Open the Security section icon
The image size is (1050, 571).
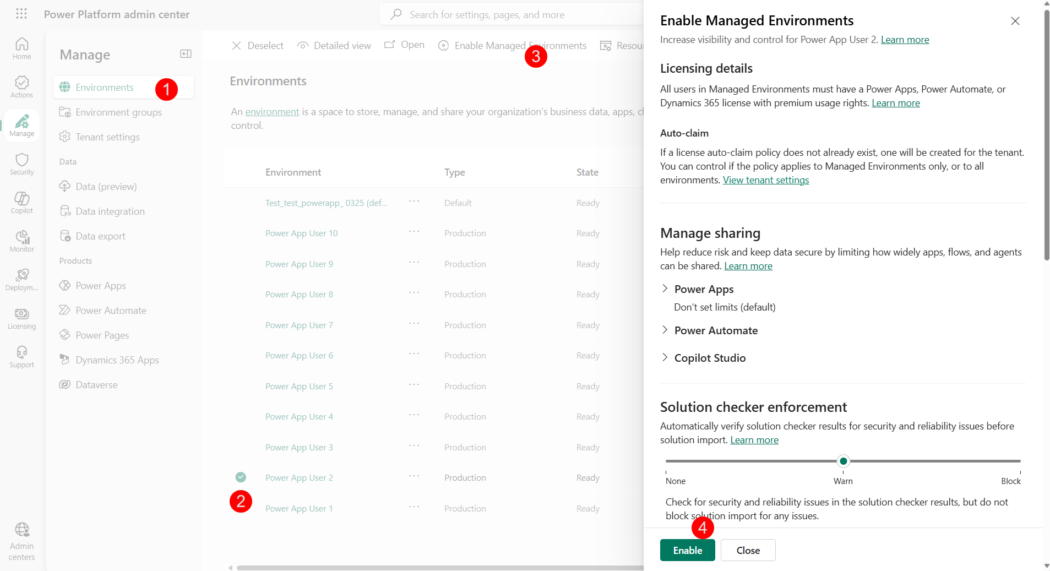22,164
